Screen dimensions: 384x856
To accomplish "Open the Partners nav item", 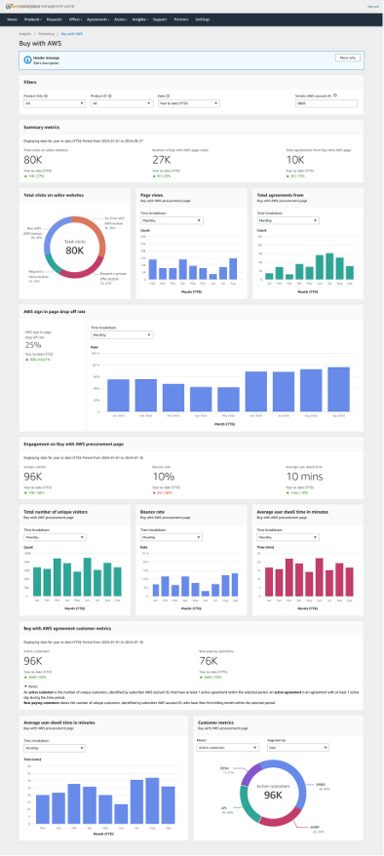I will (181, 19).
